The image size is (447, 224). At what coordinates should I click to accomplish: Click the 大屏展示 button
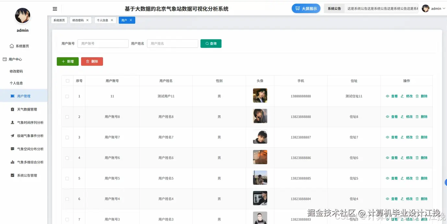306,8
